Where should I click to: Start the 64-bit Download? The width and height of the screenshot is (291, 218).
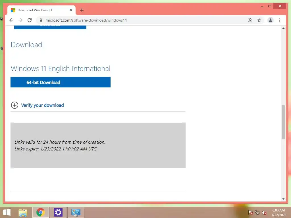tap(61, 82)
